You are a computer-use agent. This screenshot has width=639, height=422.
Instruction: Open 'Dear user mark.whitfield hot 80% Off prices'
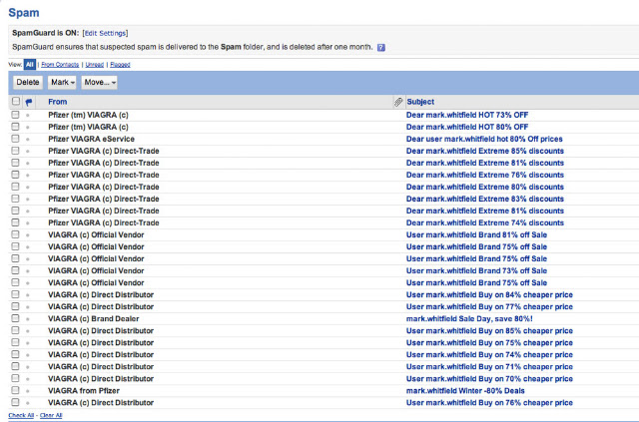coord(484,139)
